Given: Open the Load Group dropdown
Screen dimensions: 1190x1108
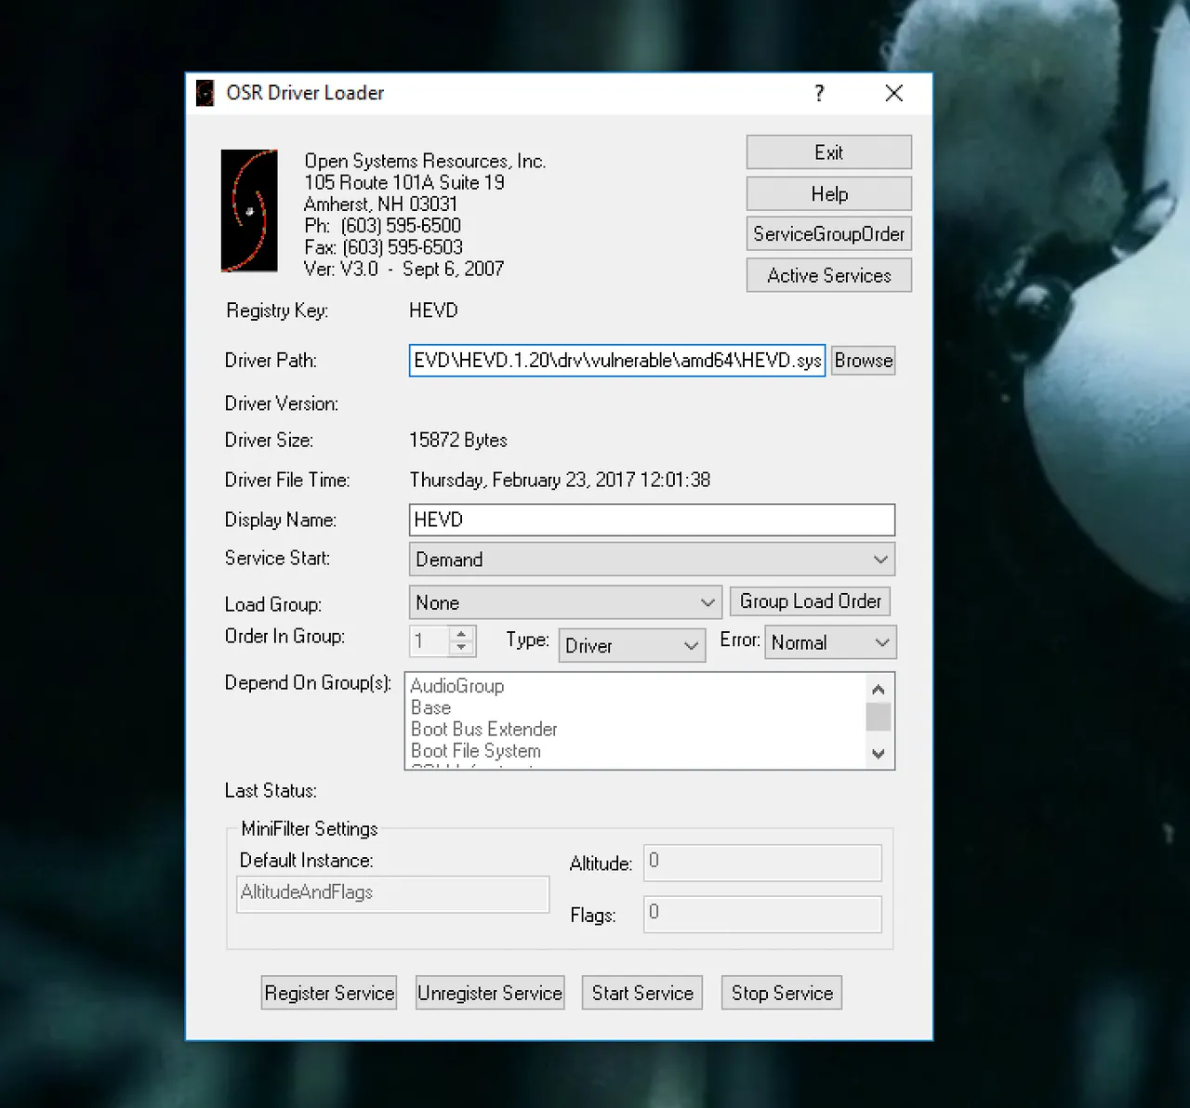Looking at the screenshot, I should [565, 602].
